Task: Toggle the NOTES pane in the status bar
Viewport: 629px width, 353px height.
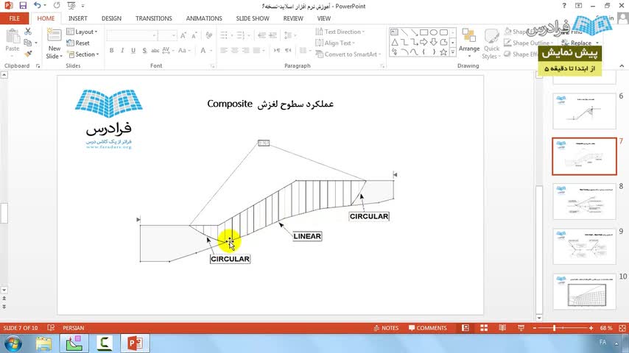Action: [x=386, y=328]
